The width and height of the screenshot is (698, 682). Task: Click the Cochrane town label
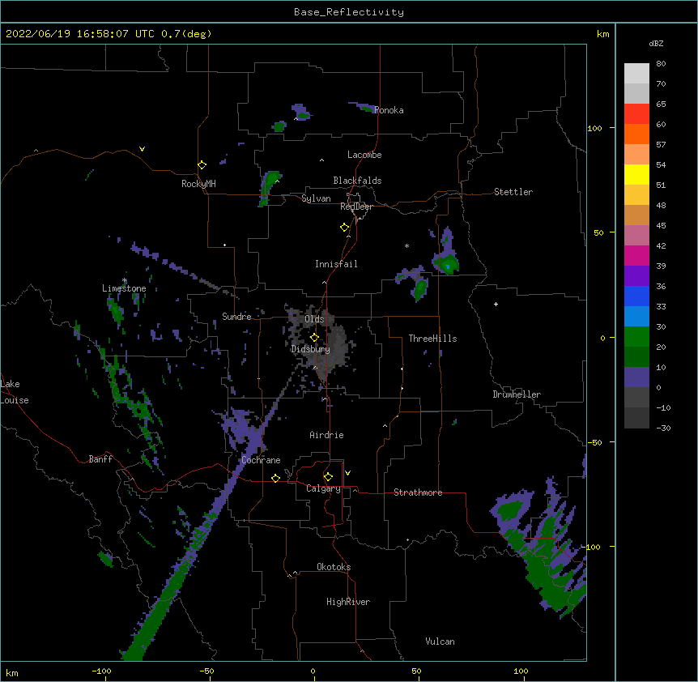[x=261, y=460]
